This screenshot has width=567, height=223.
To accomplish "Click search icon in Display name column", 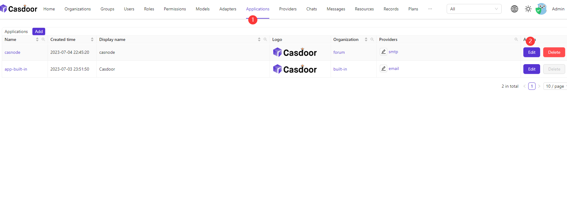I will click(x=265, y=39).
